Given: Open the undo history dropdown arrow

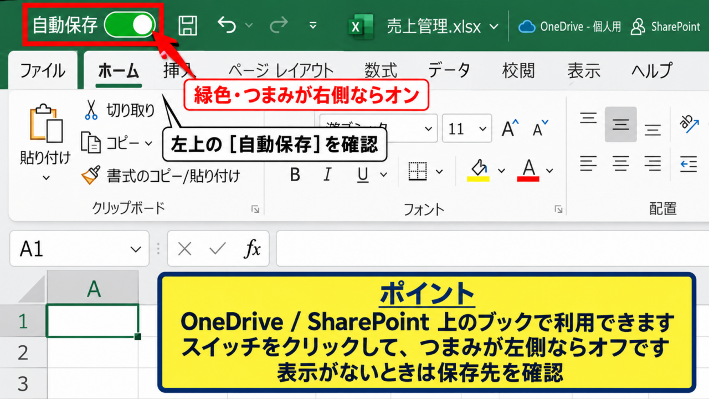Looking at the screenshot, I should 249,25.
